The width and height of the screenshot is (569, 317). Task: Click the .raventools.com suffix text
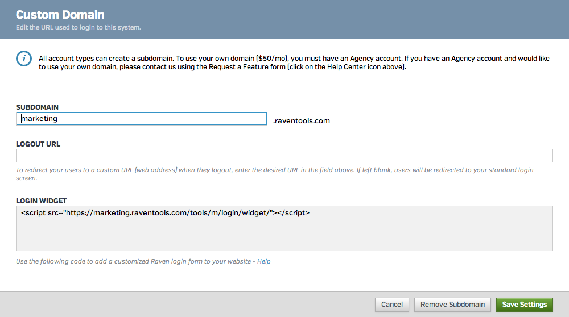pos(302,120)
